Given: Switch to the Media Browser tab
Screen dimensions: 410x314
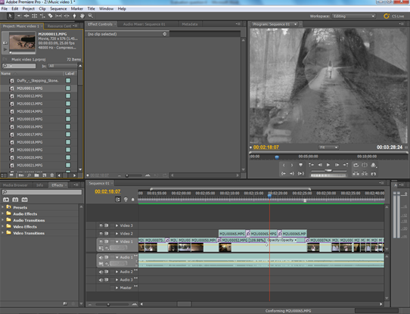Looking at the screenshot, I should [x=15, y=185].
